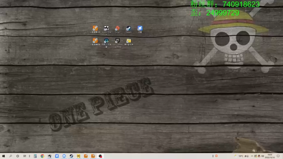Viewport: 283px width, 159px height.
Task: Open the Epic Games Launcher shortcut
Action: pyautogui.click(x=117, y=43)
